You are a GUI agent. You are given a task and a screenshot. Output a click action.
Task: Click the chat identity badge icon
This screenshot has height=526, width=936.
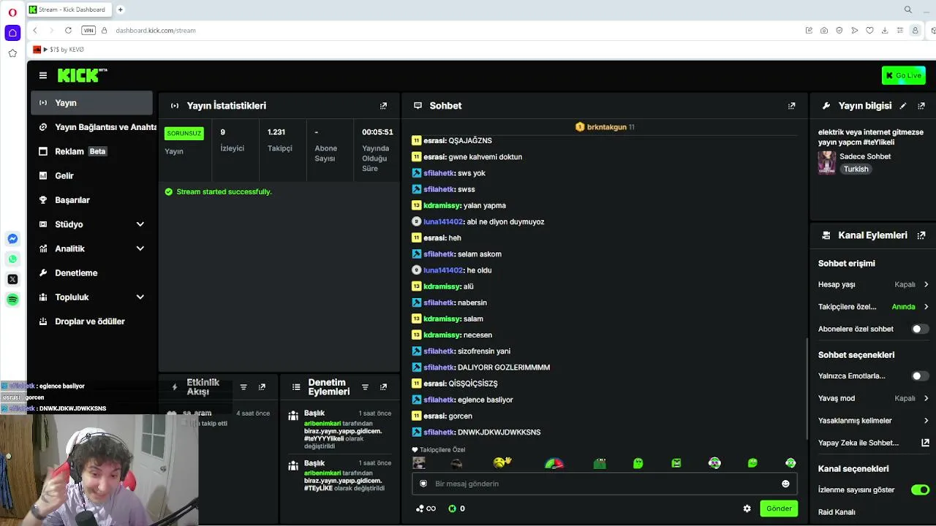(423, 484)
